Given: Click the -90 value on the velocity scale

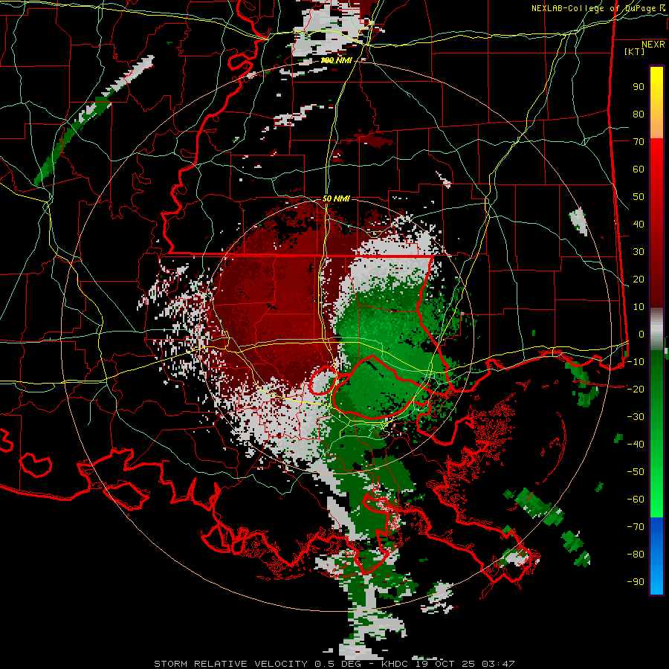Looking at the screenshot, I should (x=636, y=582).
